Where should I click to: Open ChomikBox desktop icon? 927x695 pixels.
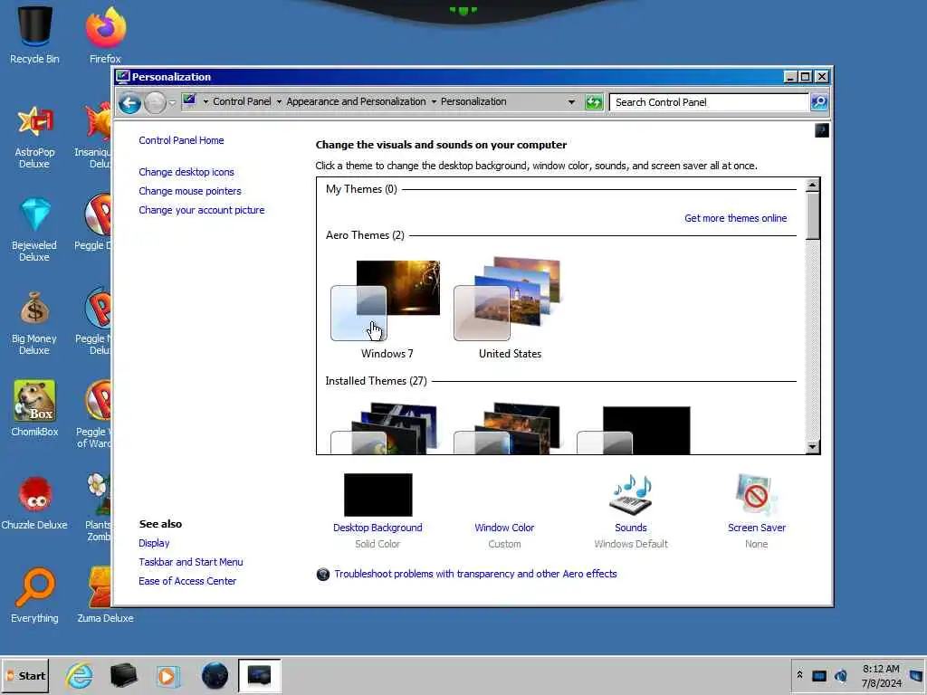point(34,409)
